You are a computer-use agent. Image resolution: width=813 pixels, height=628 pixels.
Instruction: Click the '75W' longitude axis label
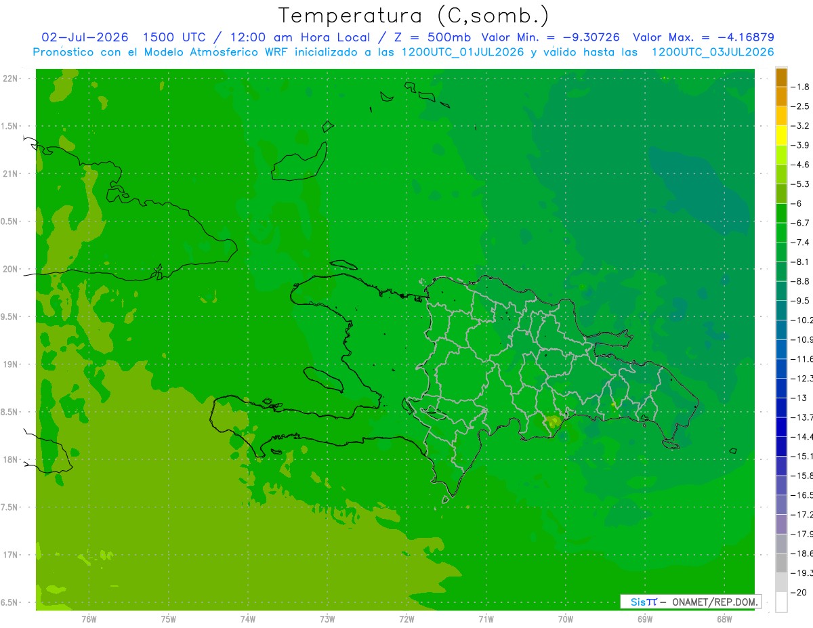tap(169, 619)
